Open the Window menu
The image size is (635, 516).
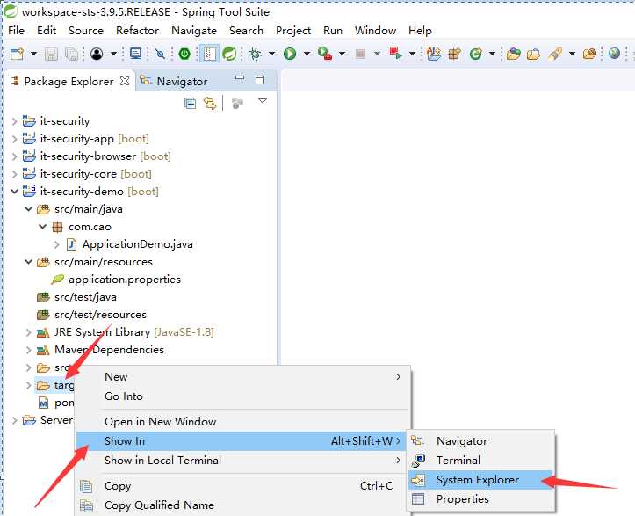click(x=375, y=31)
